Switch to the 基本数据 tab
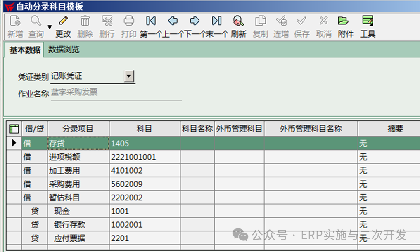420x252 pixels. click(x=25, y=50)
